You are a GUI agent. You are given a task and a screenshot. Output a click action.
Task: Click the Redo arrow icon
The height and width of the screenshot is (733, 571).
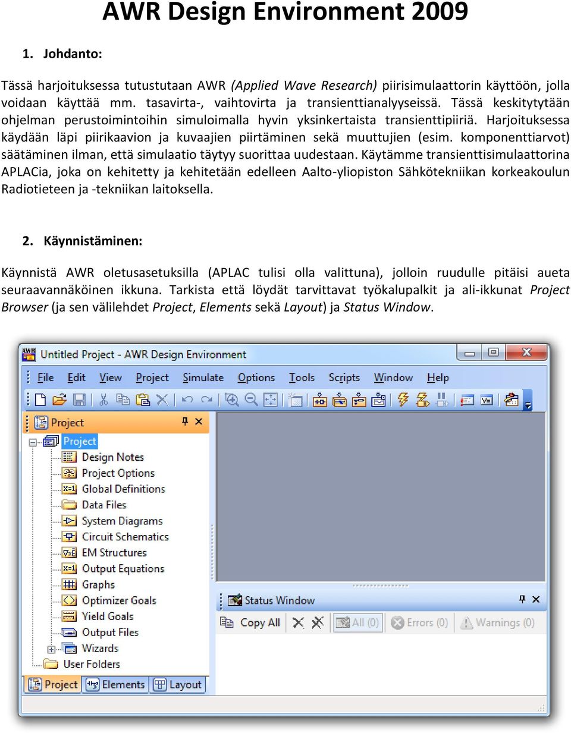tap(206, 399)
